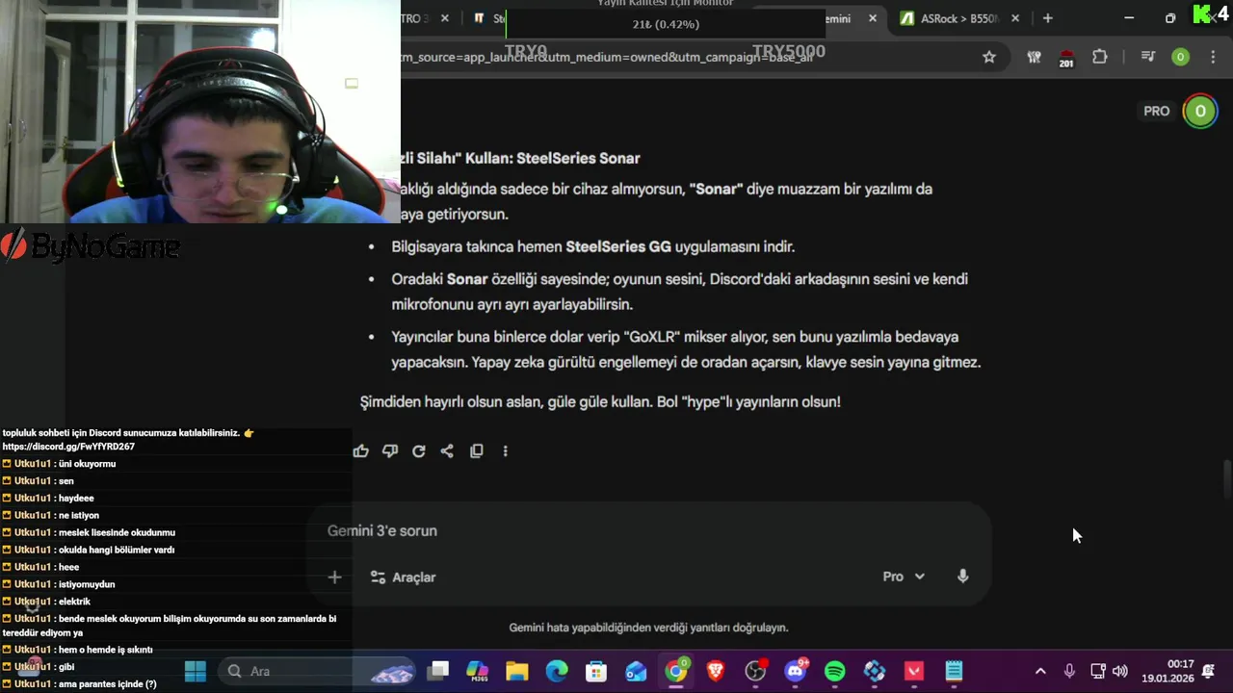Screen dimensions: 1233x693
Task: Open Discord from the taskbar
Action: pyautogui.click(x=796, y=671)
